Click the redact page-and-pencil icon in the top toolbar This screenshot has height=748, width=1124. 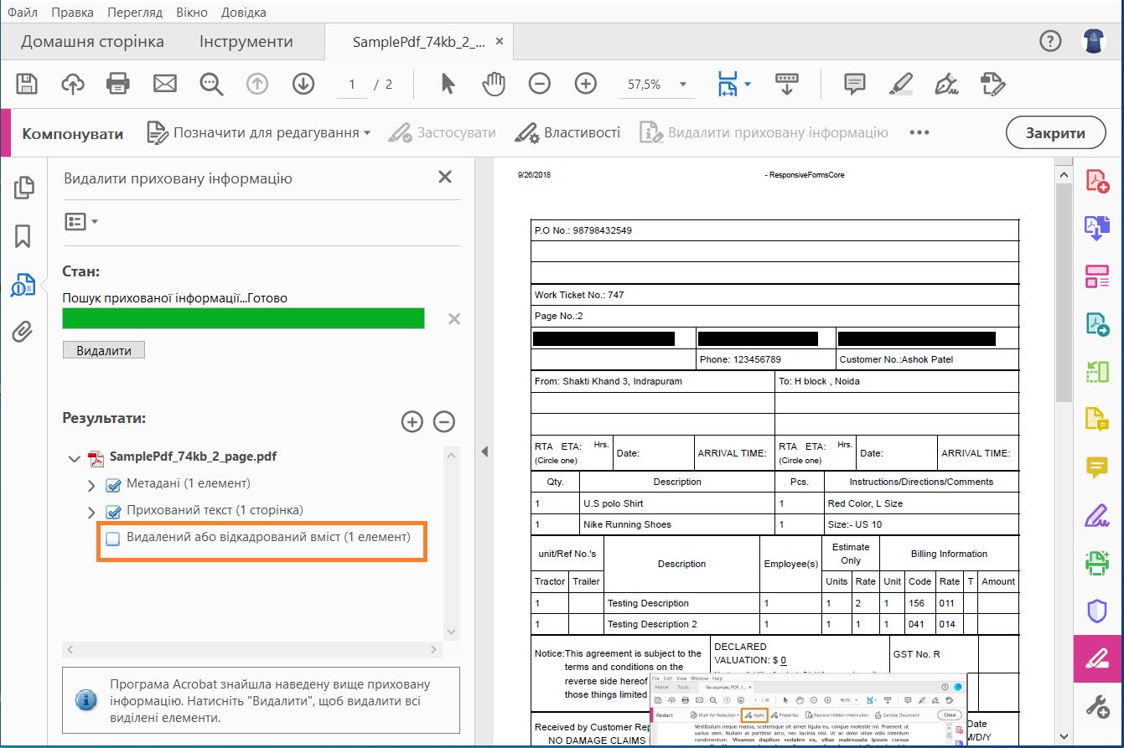point(992,84)
